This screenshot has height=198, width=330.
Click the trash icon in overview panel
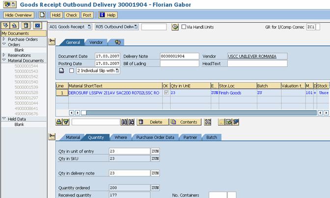(27, 26)
